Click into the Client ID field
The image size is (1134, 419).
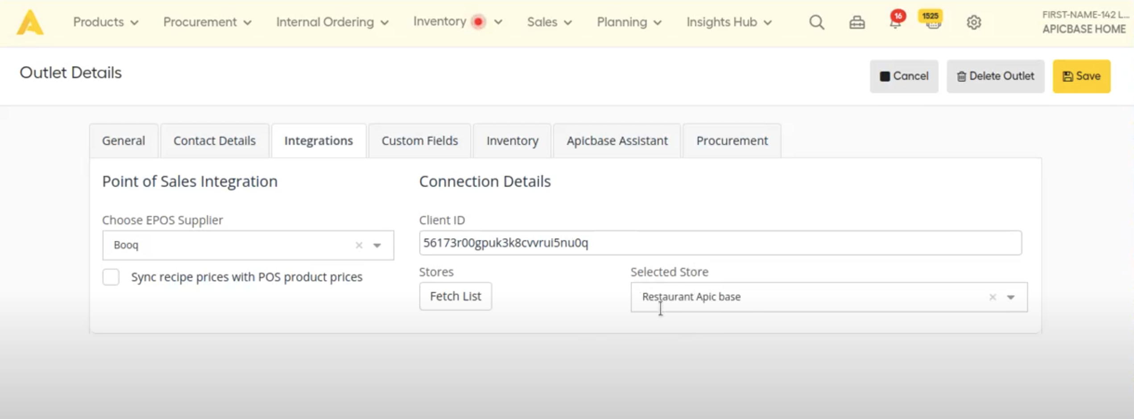[x=720, y=243]
